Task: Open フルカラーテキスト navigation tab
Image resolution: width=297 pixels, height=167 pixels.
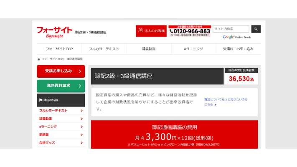Action: [104, 49]
